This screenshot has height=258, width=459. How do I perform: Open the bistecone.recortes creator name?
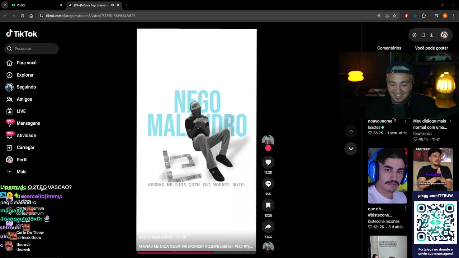[x=384, y=221]
